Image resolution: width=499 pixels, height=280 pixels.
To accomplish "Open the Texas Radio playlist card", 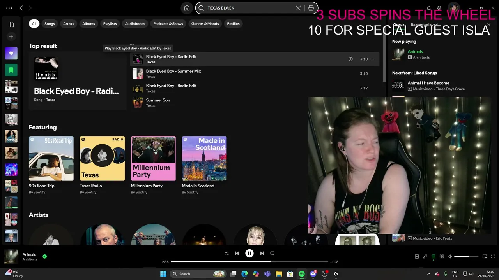I will click(102, 165).
